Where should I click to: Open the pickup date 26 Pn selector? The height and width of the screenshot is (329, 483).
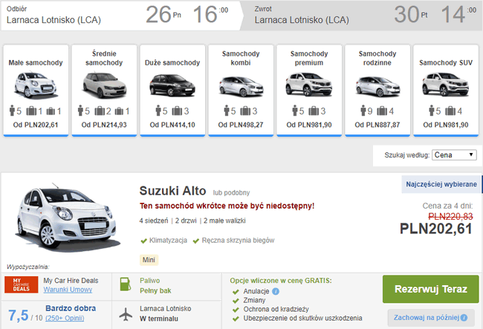(x=163, y=14)
